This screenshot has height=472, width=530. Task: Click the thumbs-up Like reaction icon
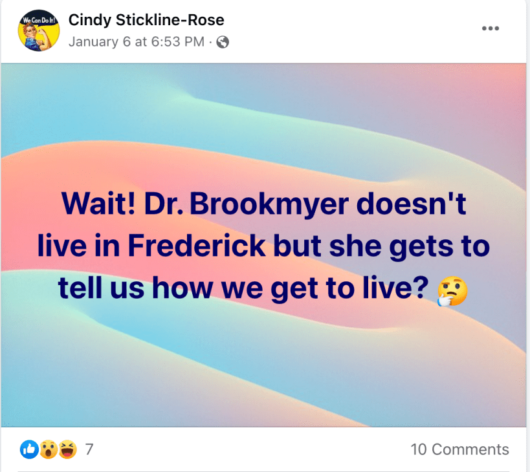pos(29,449)
